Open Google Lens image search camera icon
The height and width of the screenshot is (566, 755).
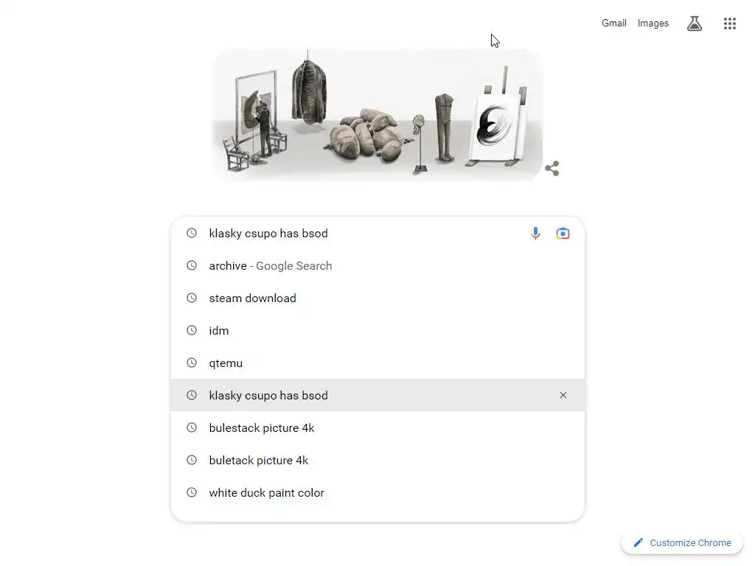(563, 234)
